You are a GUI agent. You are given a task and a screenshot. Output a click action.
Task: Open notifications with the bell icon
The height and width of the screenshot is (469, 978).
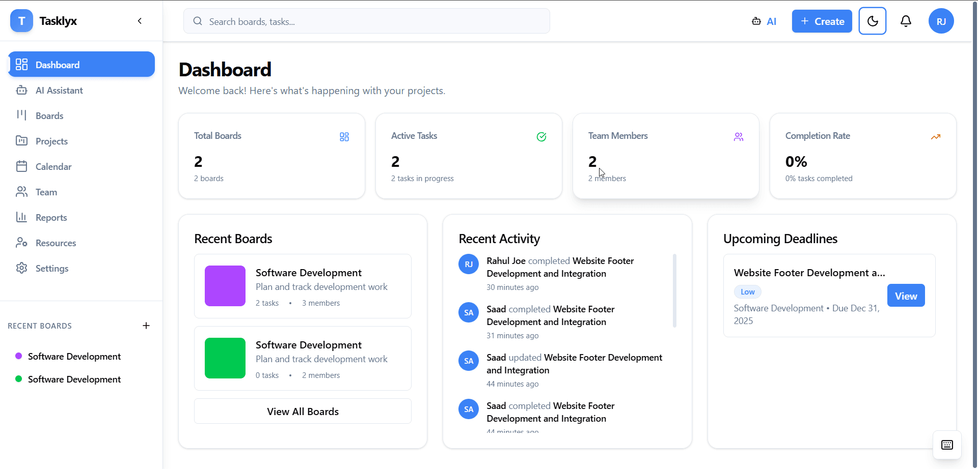click(906, 21)
